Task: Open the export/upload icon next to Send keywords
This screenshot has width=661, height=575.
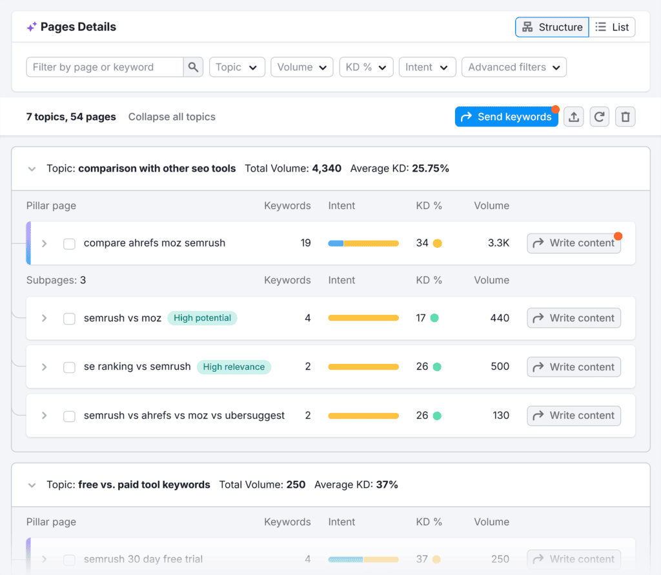Action: pyautogui.click(x=573, y=116)
